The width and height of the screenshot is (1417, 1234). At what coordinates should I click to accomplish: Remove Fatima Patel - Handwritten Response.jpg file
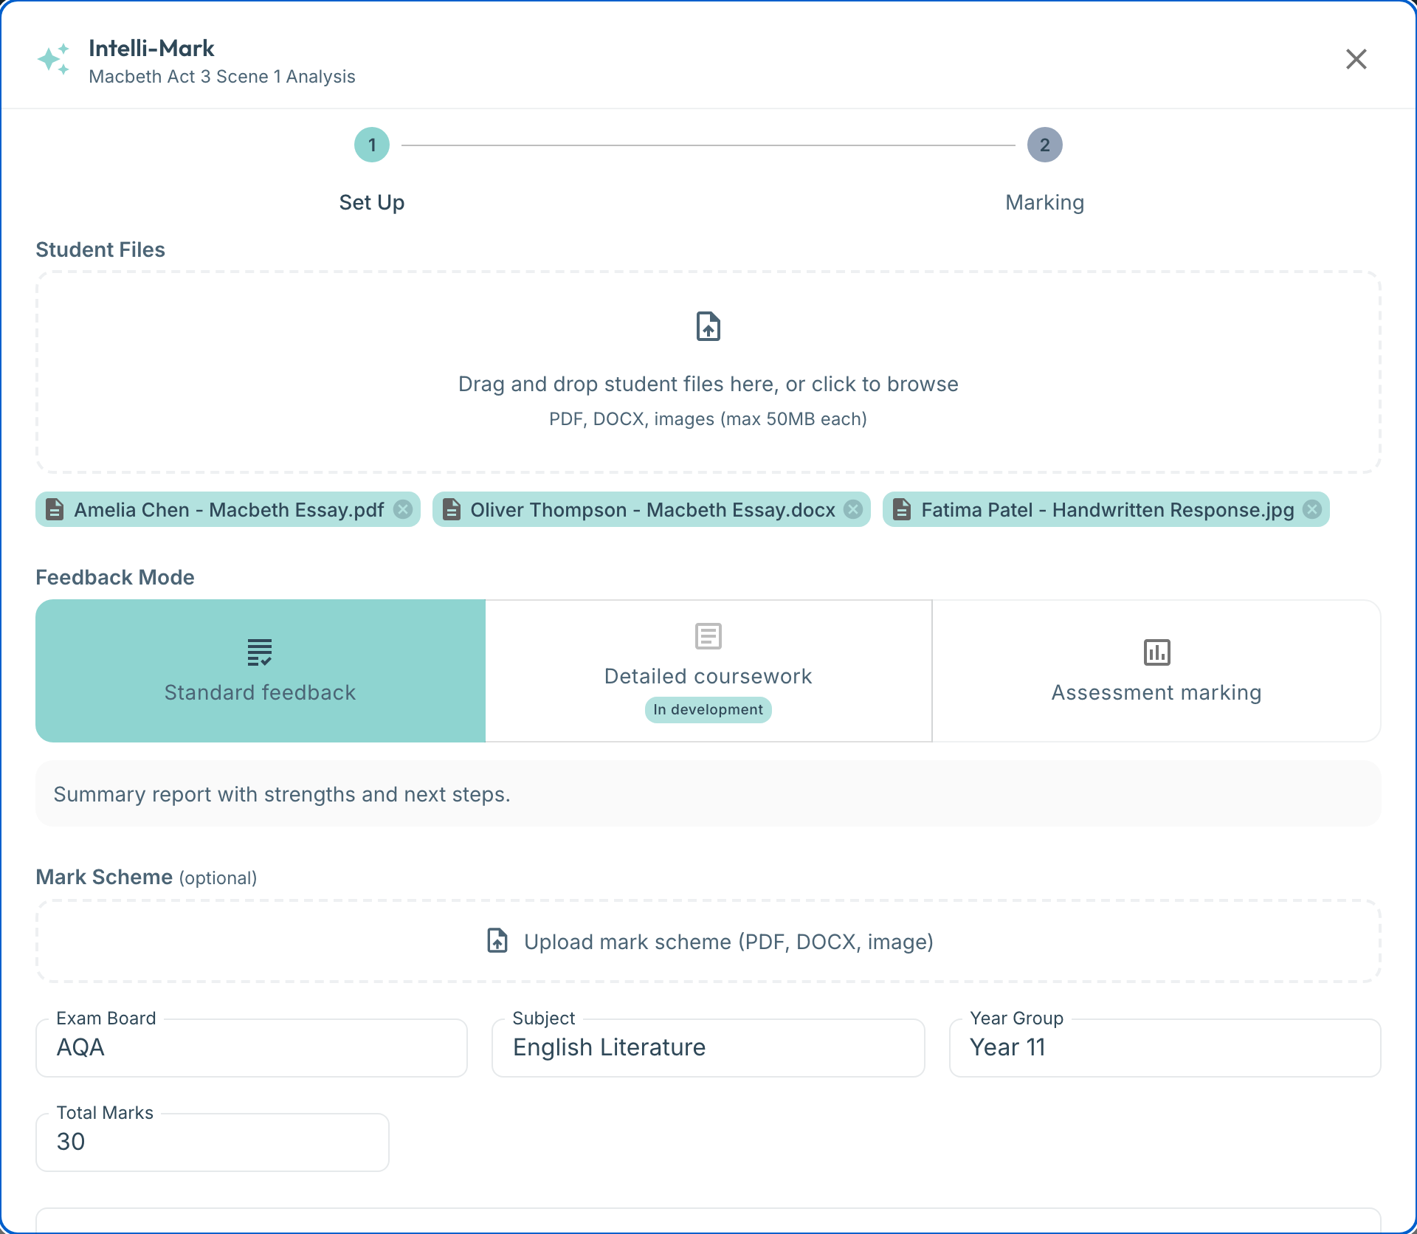pyautogui.click(x=1312, y=509)
